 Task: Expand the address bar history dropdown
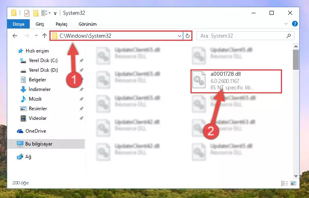tap(179, 36)
